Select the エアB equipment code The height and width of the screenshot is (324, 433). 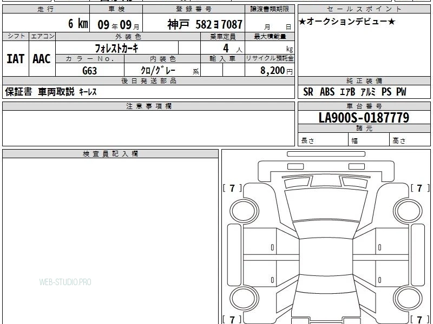pos(347,92)
